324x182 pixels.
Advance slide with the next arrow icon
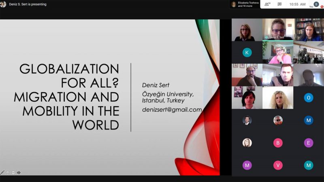click(19, 173)
